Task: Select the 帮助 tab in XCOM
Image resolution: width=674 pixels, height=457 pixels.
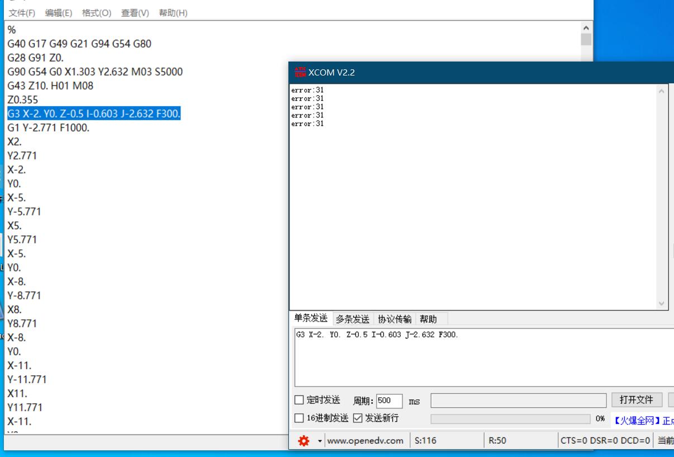Action: click(x=428, y=319)
